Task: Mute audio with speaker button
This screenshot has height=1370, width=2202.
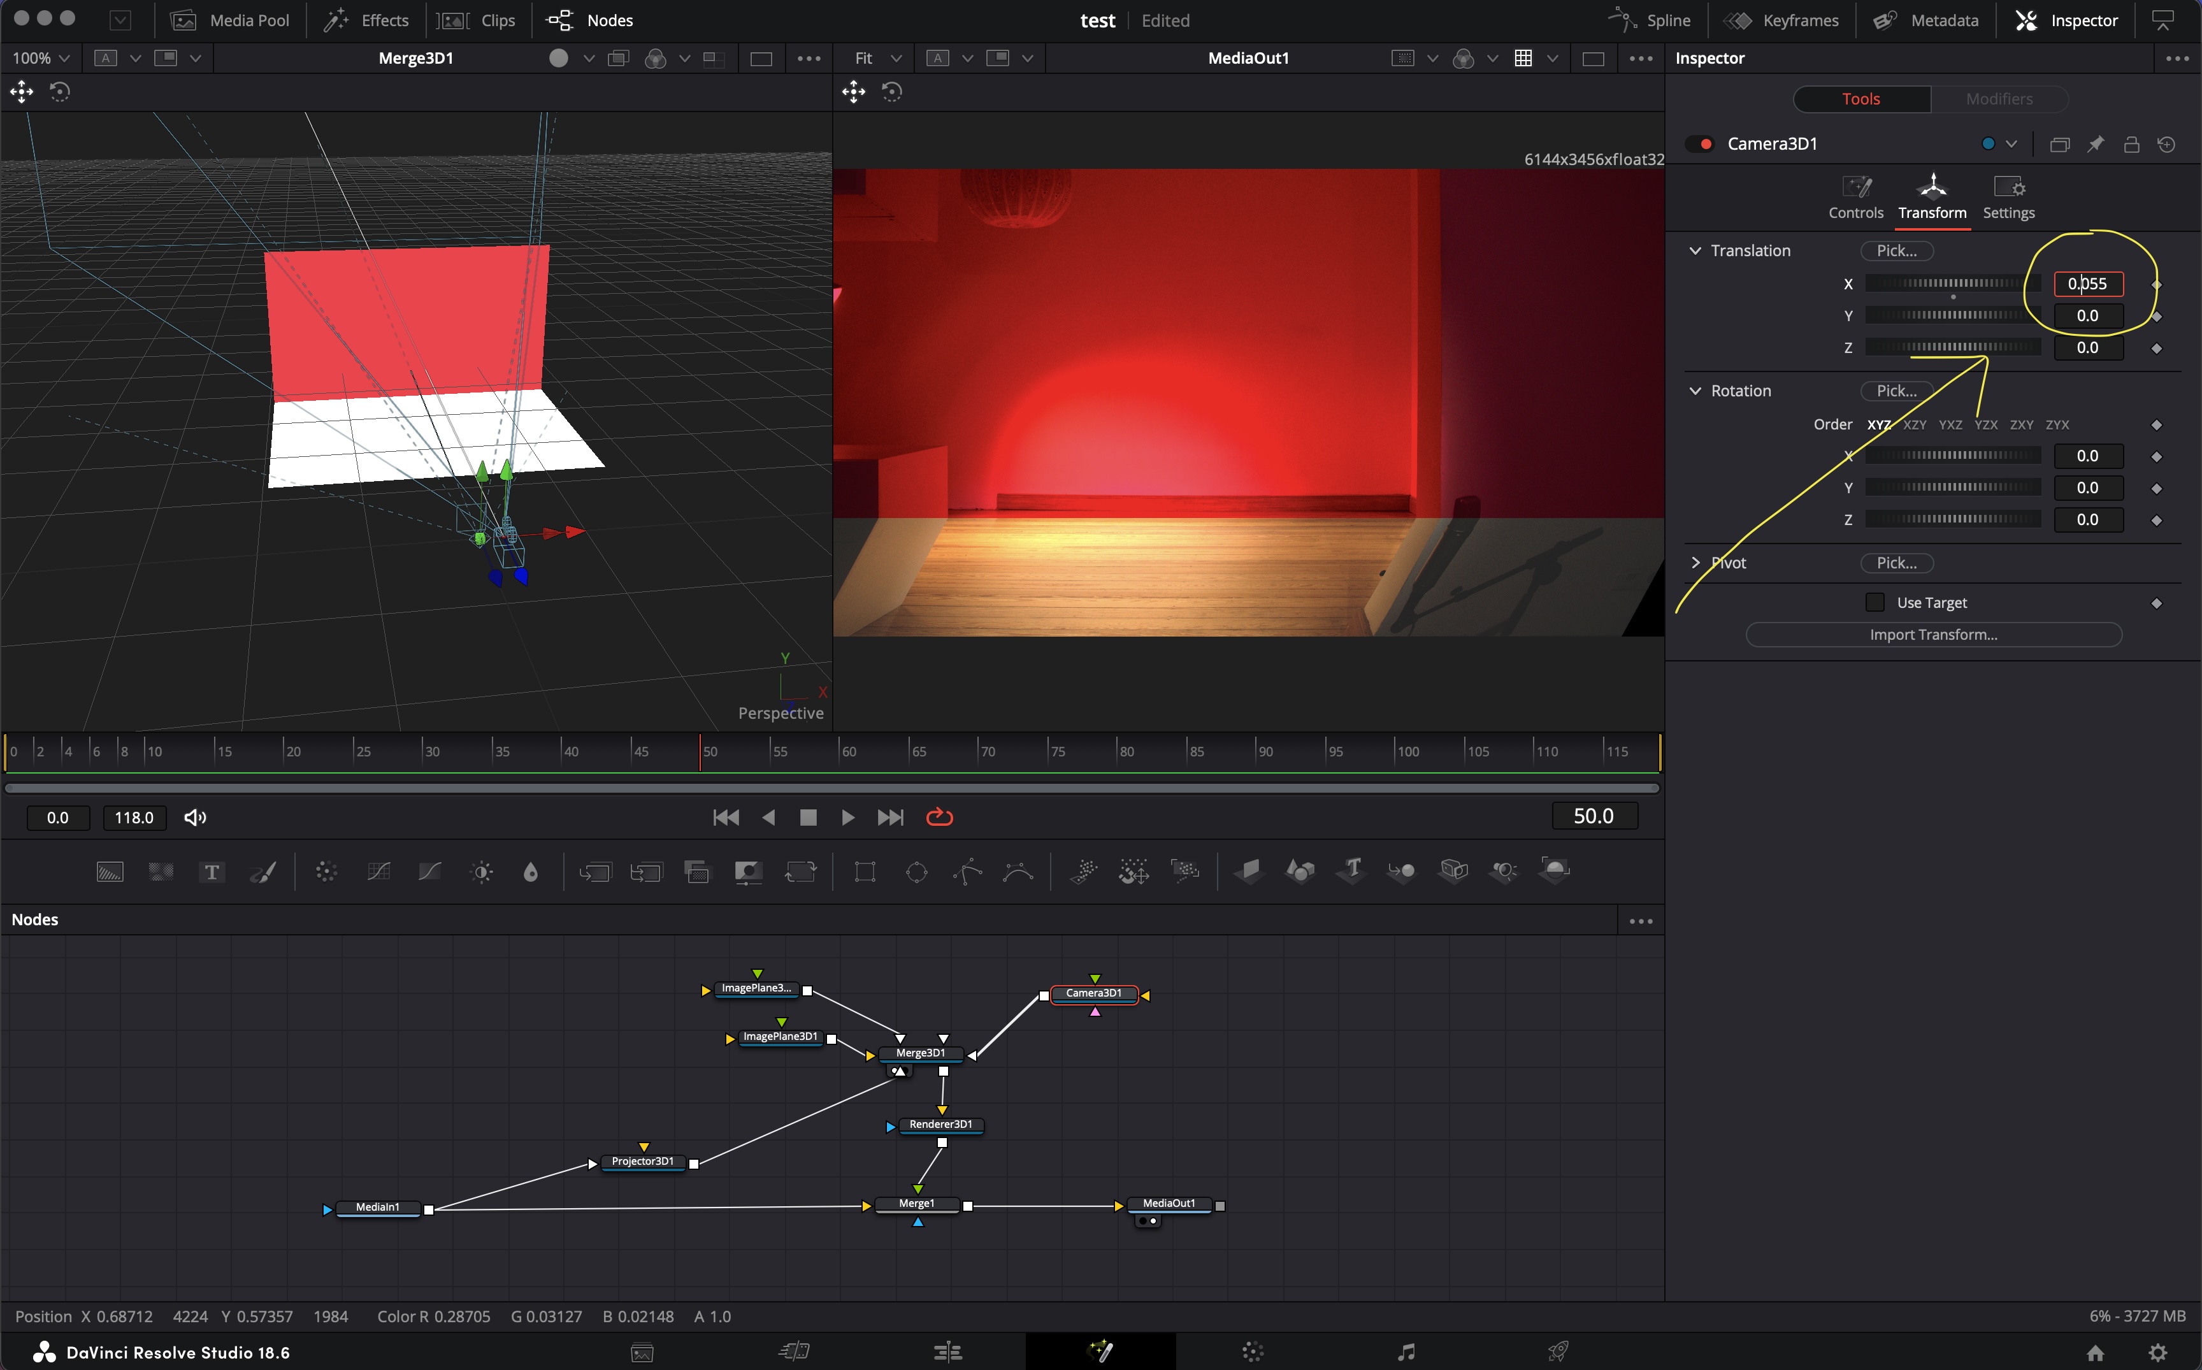Action: [195, 818]
